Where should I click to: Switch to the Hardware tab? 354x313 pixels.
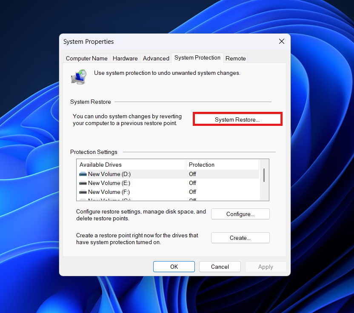click(125, 58)
